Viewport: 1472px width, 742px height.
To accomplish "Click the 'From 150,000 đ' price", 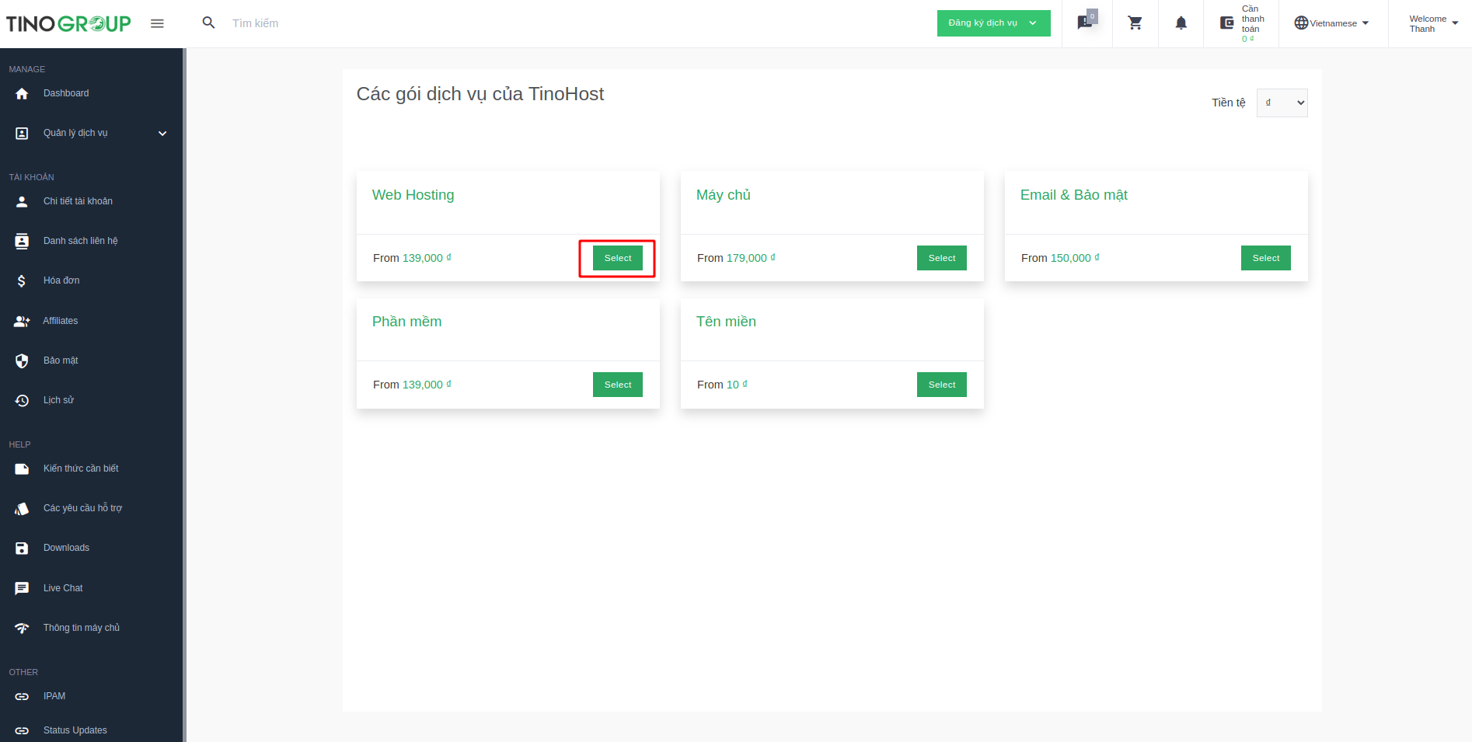I will point(1060,258).
